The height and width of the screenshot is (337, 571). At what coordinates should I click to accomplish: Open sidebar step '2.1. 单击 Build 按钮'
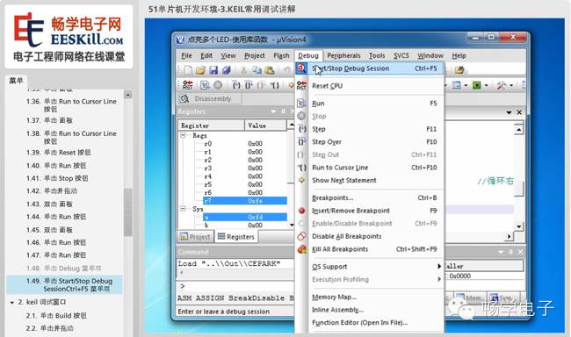tap(56, 316)
